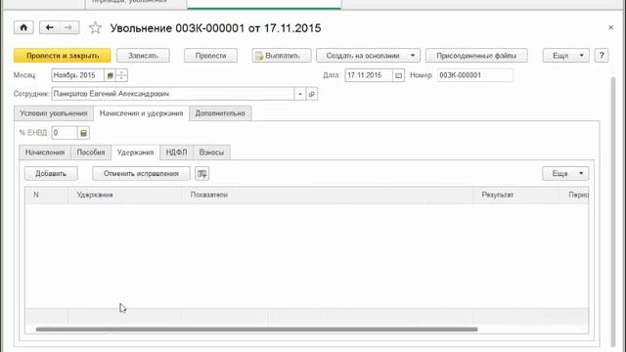Open calculator for % ЕНВД field
Image resolution: width=626 pixels, height=352 pixels.
pyautogui.click(x=83, y=133)
